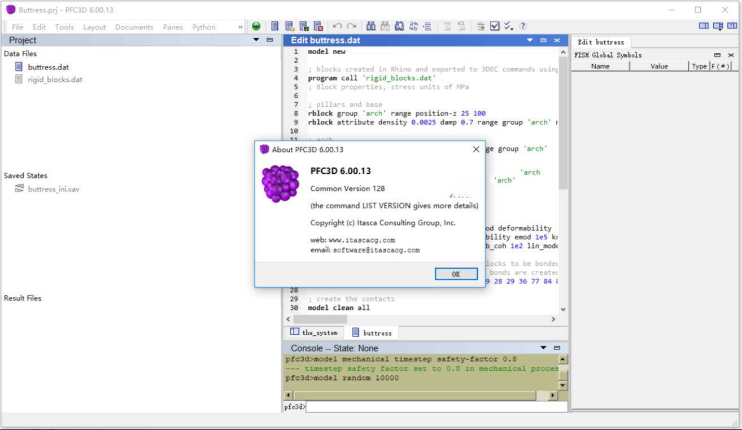Click the Edit buttress.dat pane float icon

point(543,40)
